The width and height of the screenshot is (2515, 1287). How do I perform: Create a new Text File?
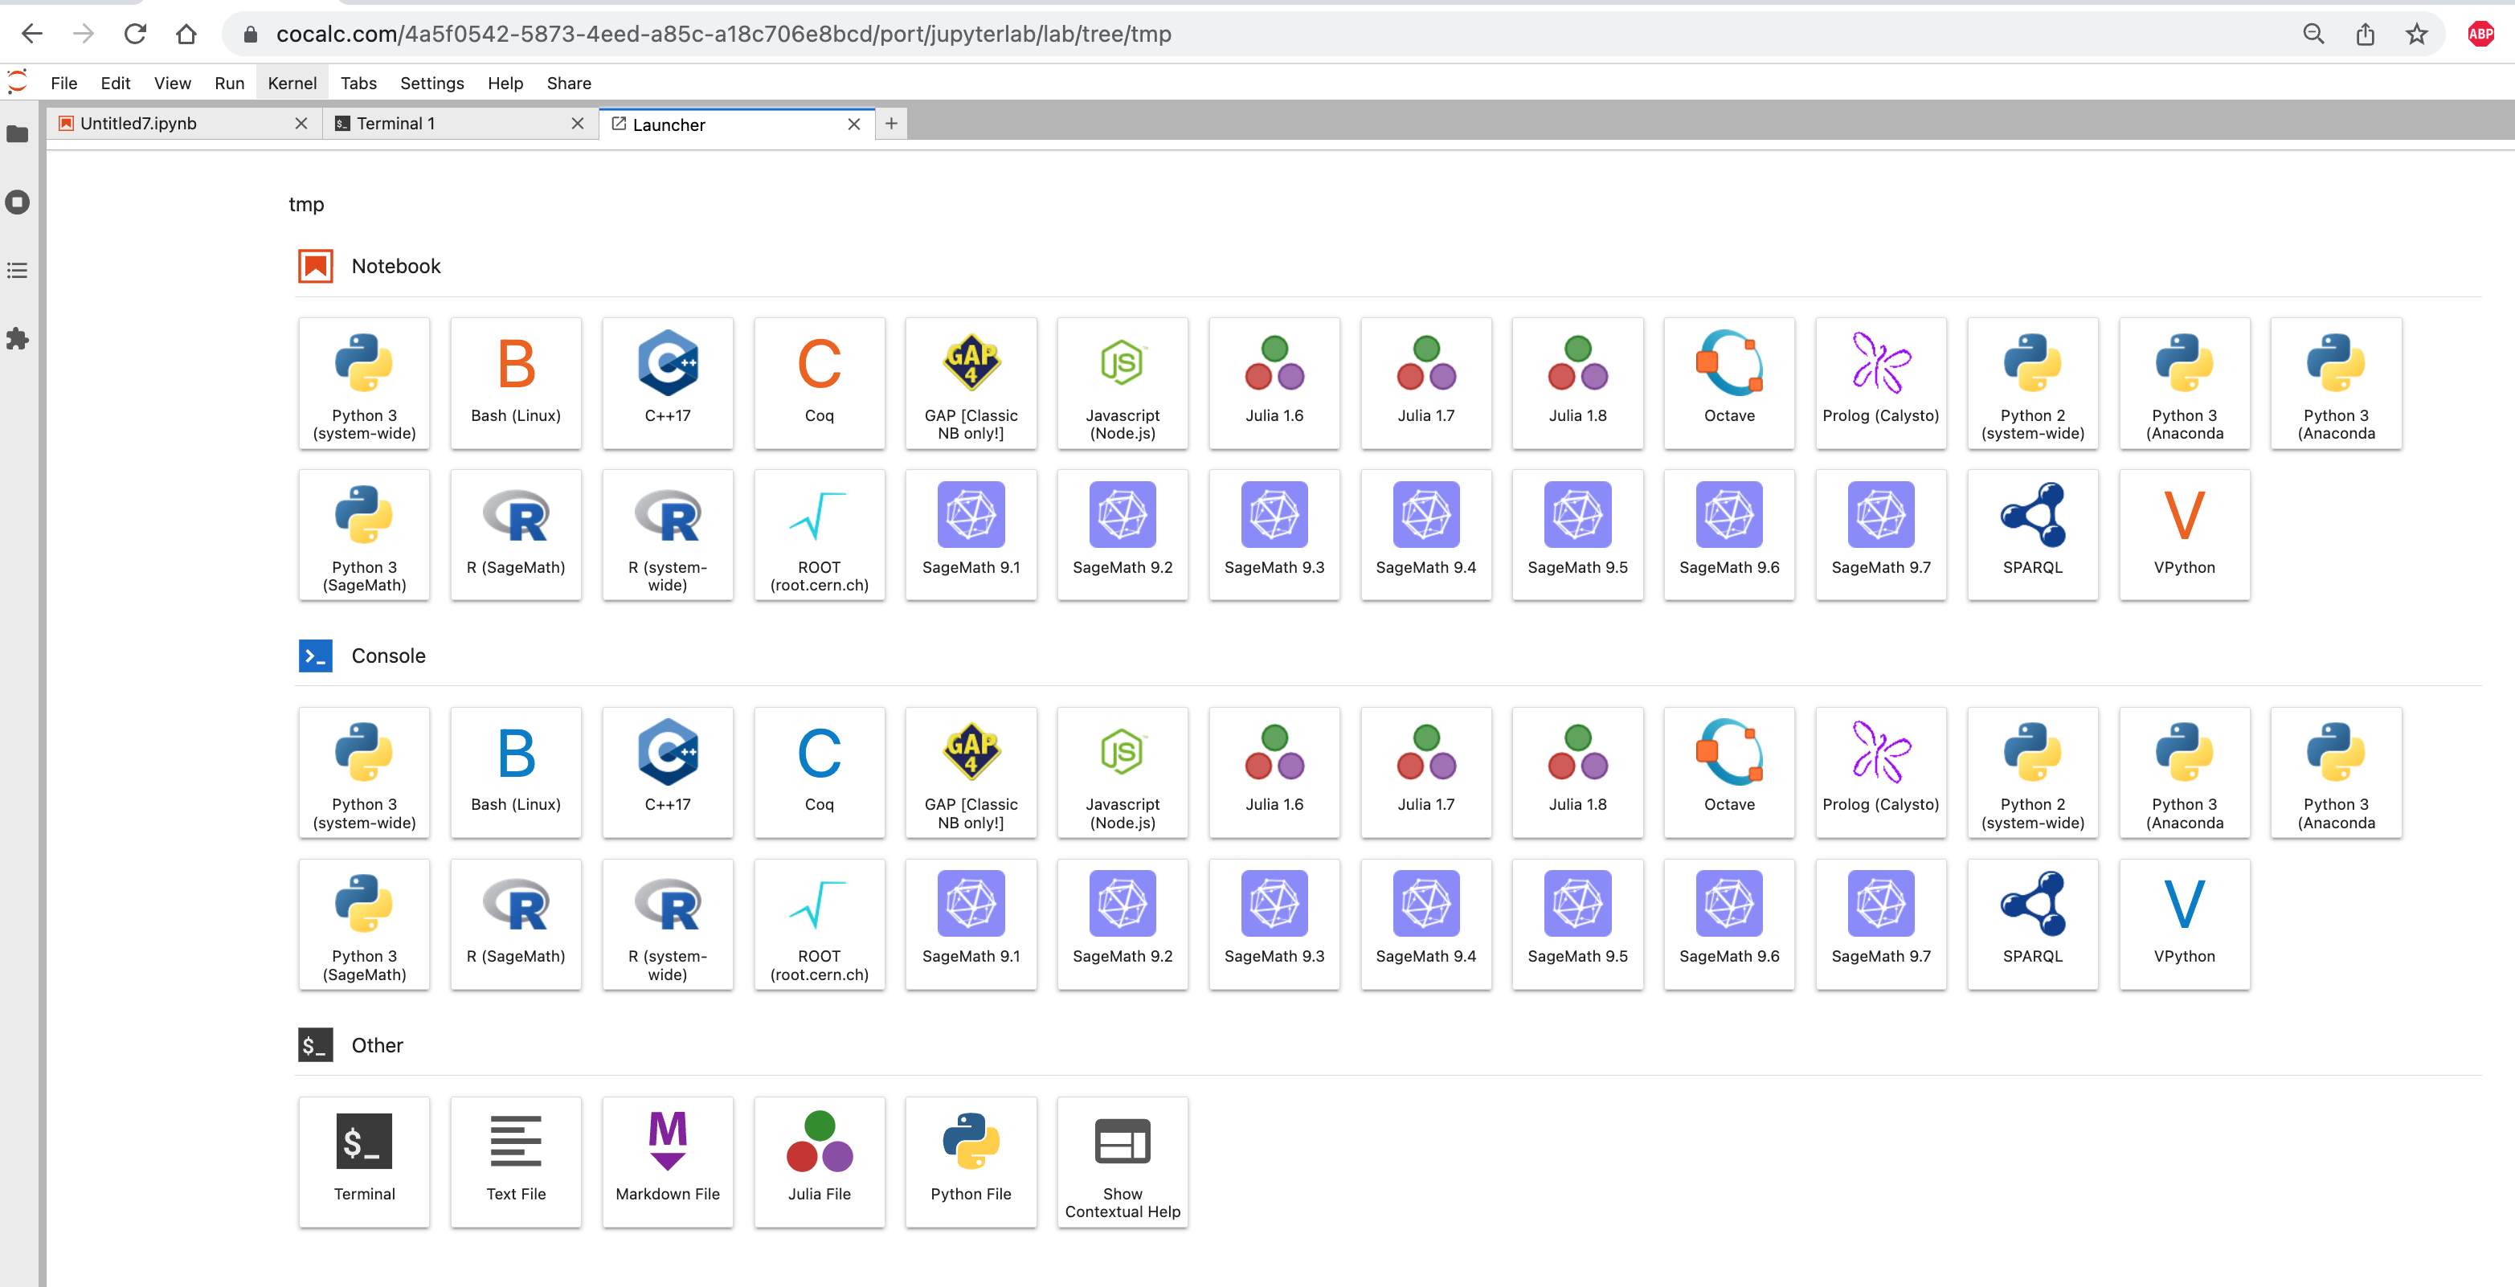tap(516, 1162)
